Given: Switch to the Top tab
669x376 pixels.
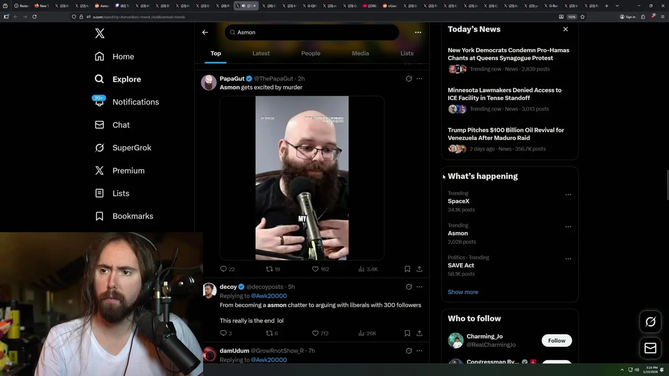Looking at the screenshot, I should 216,53.
